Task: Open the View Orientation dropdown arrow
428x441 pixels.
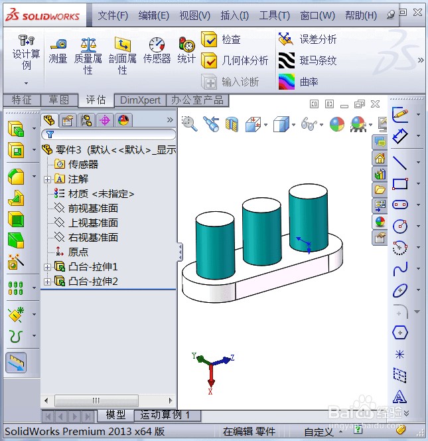Action: point(265,125)
